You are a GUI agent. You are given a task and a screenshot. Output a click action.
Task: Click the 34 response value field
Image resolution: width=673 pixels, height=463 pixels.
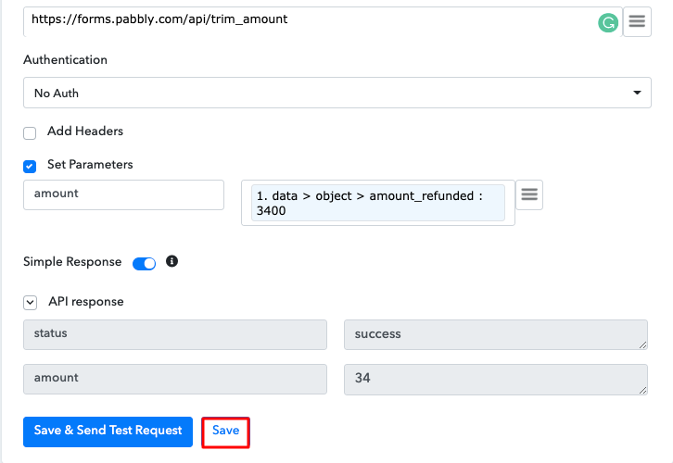click(496, 380)
